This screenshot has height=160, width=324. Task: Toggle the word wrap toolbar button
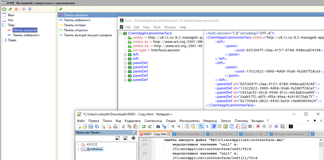201,126
